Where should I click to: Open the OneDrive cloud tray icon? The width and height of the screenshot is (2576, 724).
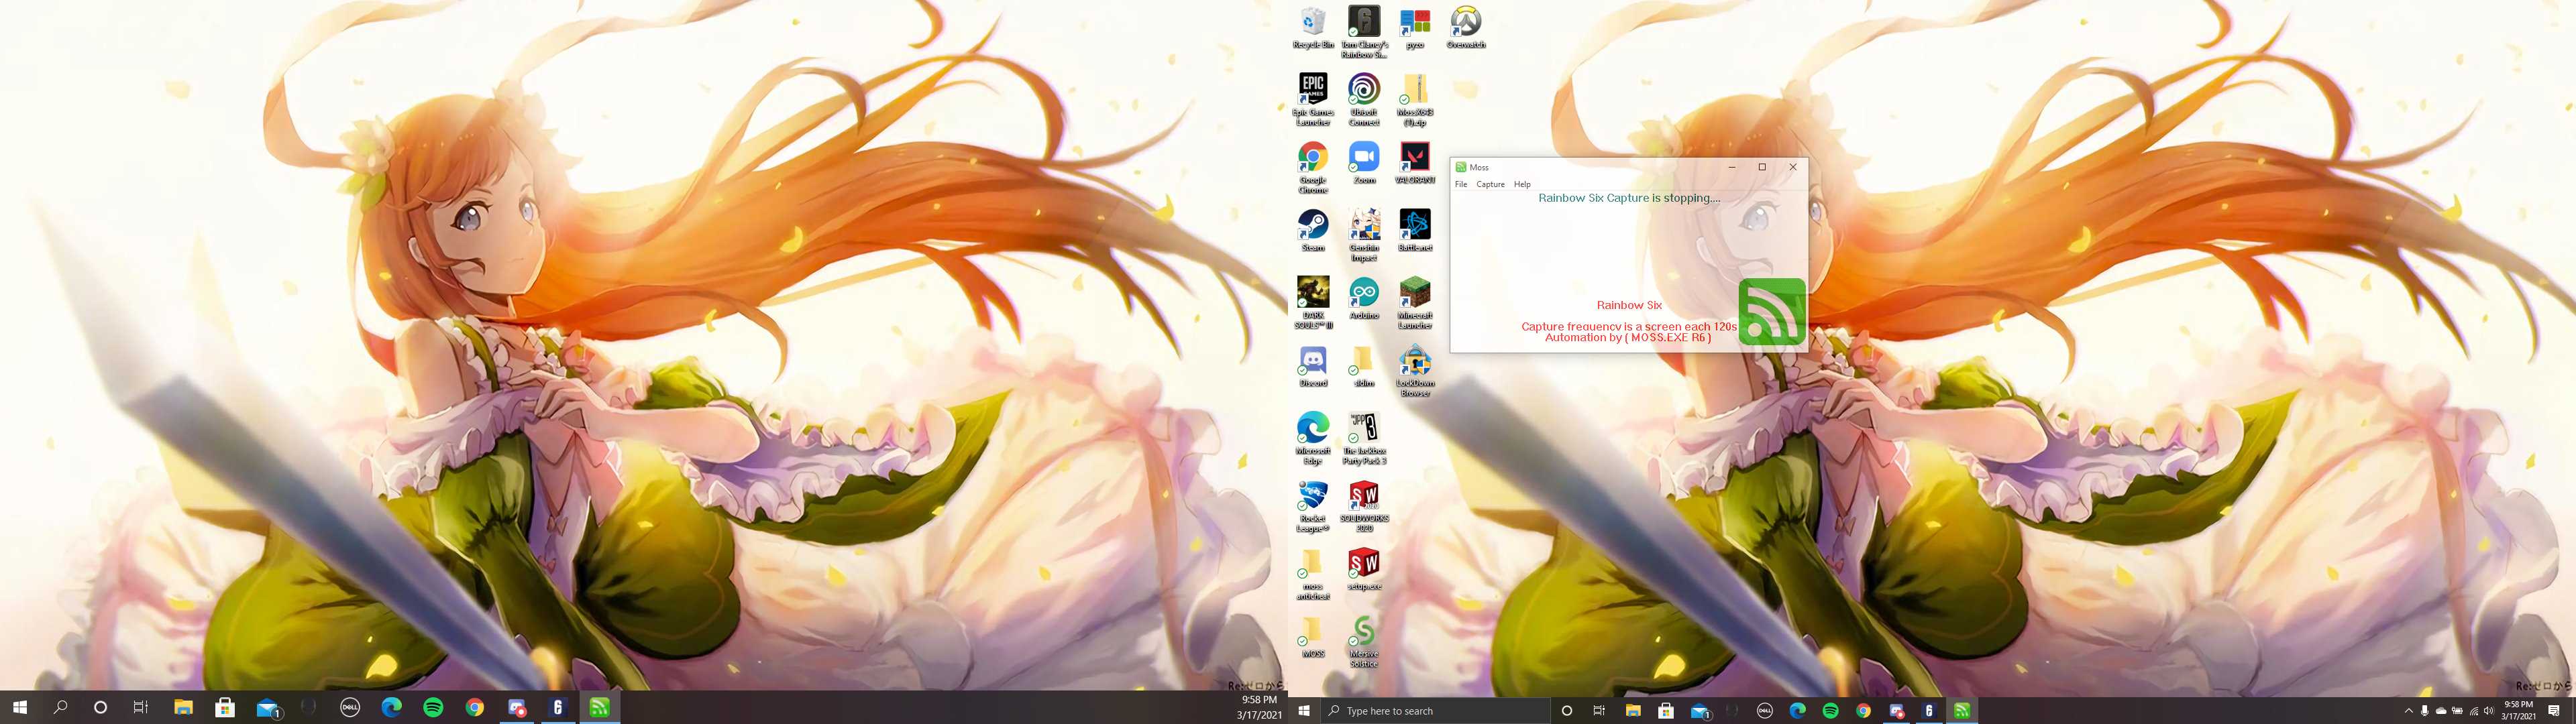pos(2441,711)
